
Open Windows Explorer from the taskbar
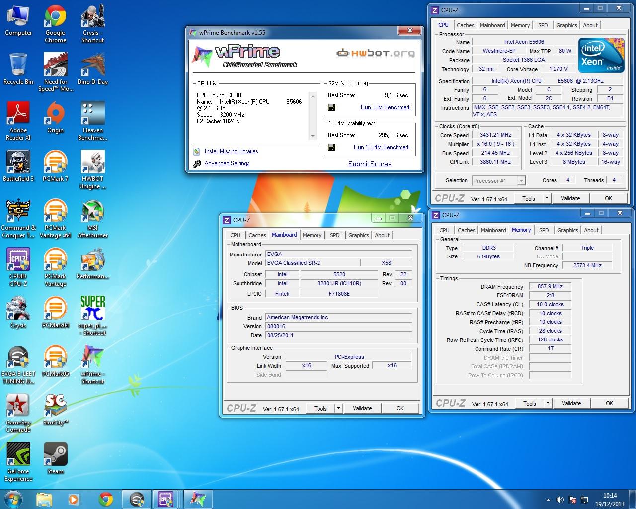[x=44, y=499]
